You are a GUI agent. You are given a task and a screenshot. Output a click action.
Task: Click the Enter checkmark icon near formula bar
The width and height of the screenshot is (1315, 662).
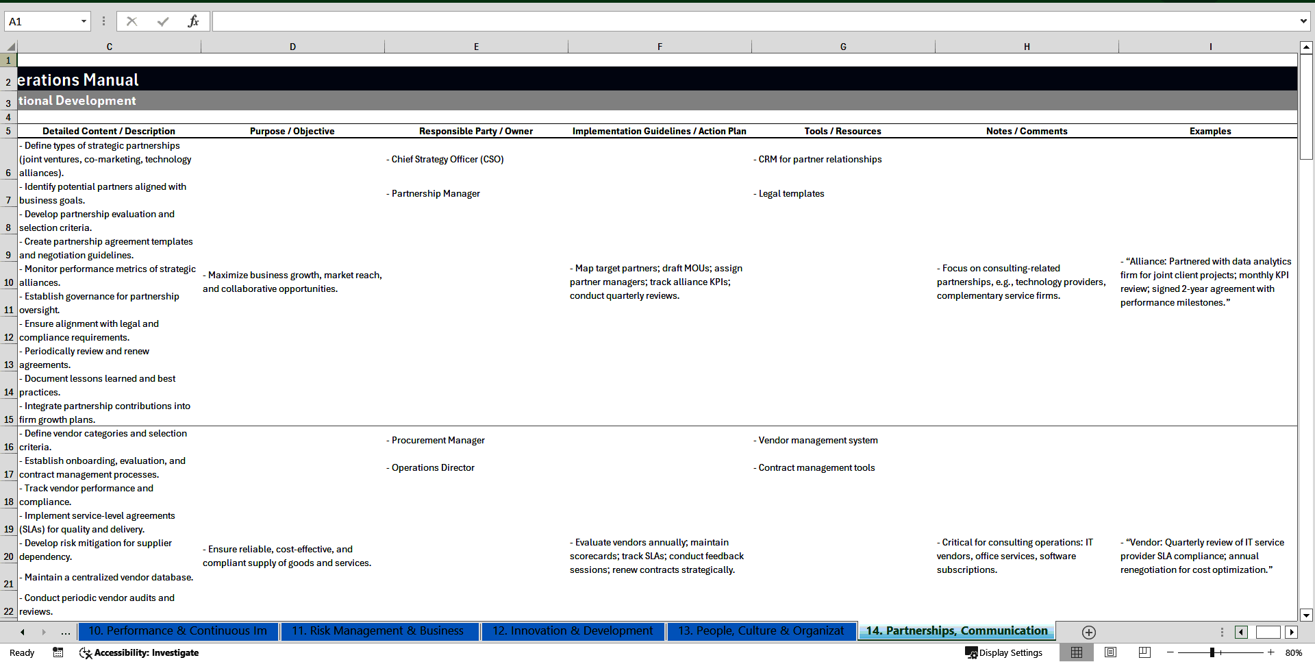[163, 21]
